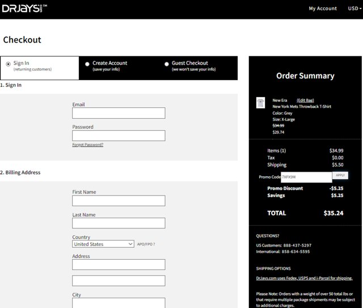The image size is (363, 308).
Task: Open the Edit Bag link
Action: [x=305, y=101]
